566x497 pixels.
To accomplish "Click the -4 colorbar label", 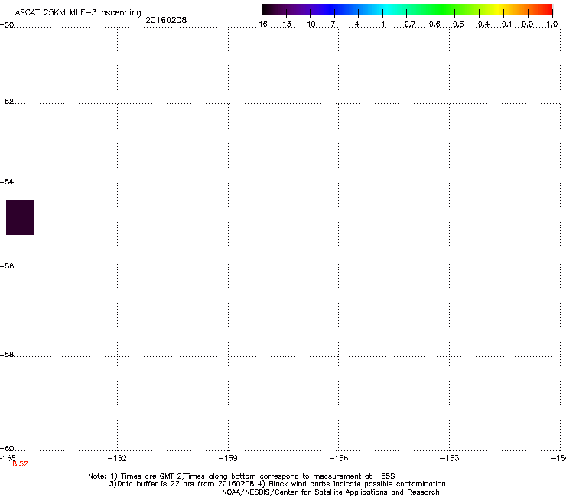I will [354, 24].
